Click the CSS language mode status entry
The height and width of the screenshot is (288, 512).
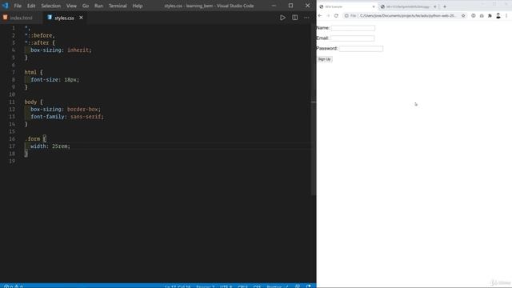pos(257,286)
